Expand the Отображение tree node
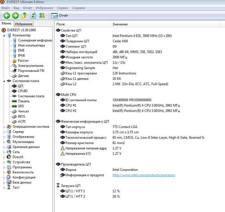Screen dimensions: 225x212 (x=4, y=137)
